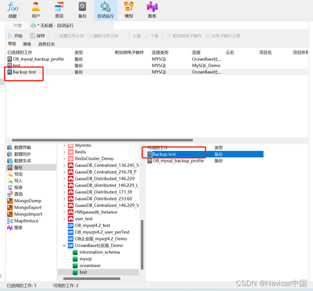
Task: Expand HWgaussdb_Instance connection node
Action: coord(64,212)
